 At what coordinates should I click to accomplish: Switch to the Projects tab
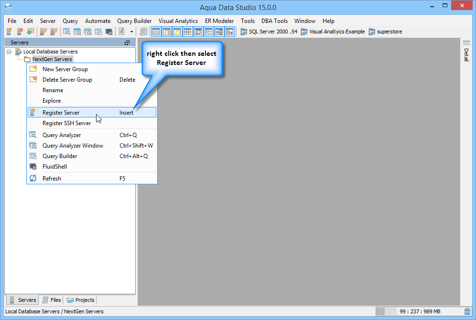[x=80, y=300]
